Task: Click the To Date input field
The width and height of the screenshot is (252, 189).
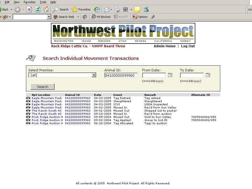Action: [x=192, y=75]
